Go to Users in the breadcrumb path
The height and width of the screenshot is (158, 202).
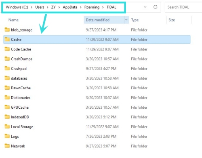pos(40,7)
